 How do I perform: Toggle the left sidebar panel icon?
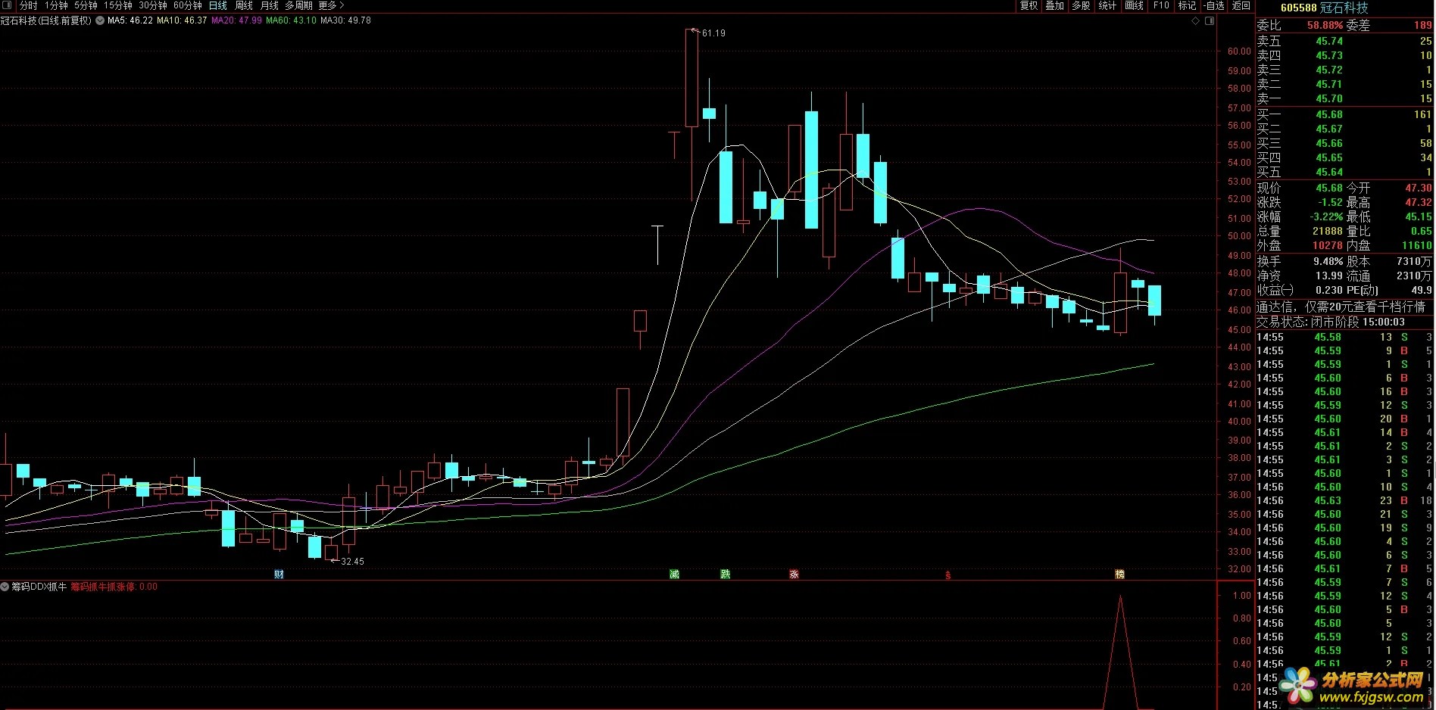point(7,5)
